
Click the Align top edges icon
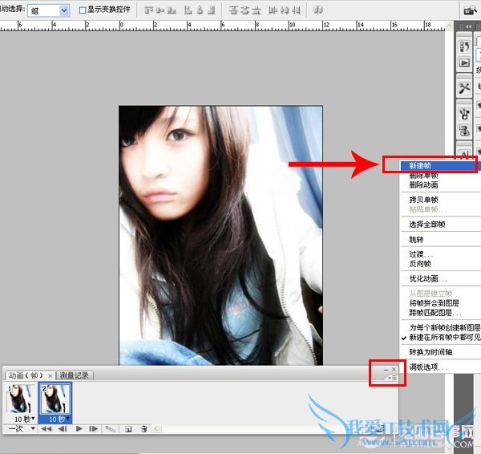[x=149, y=10]
